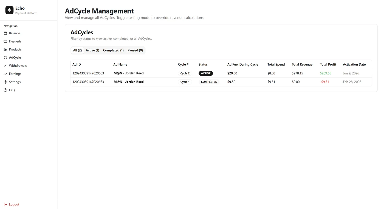This screenshot has height=209, width=384.
Task: Click the Settings gear icon
Action: 5,82
